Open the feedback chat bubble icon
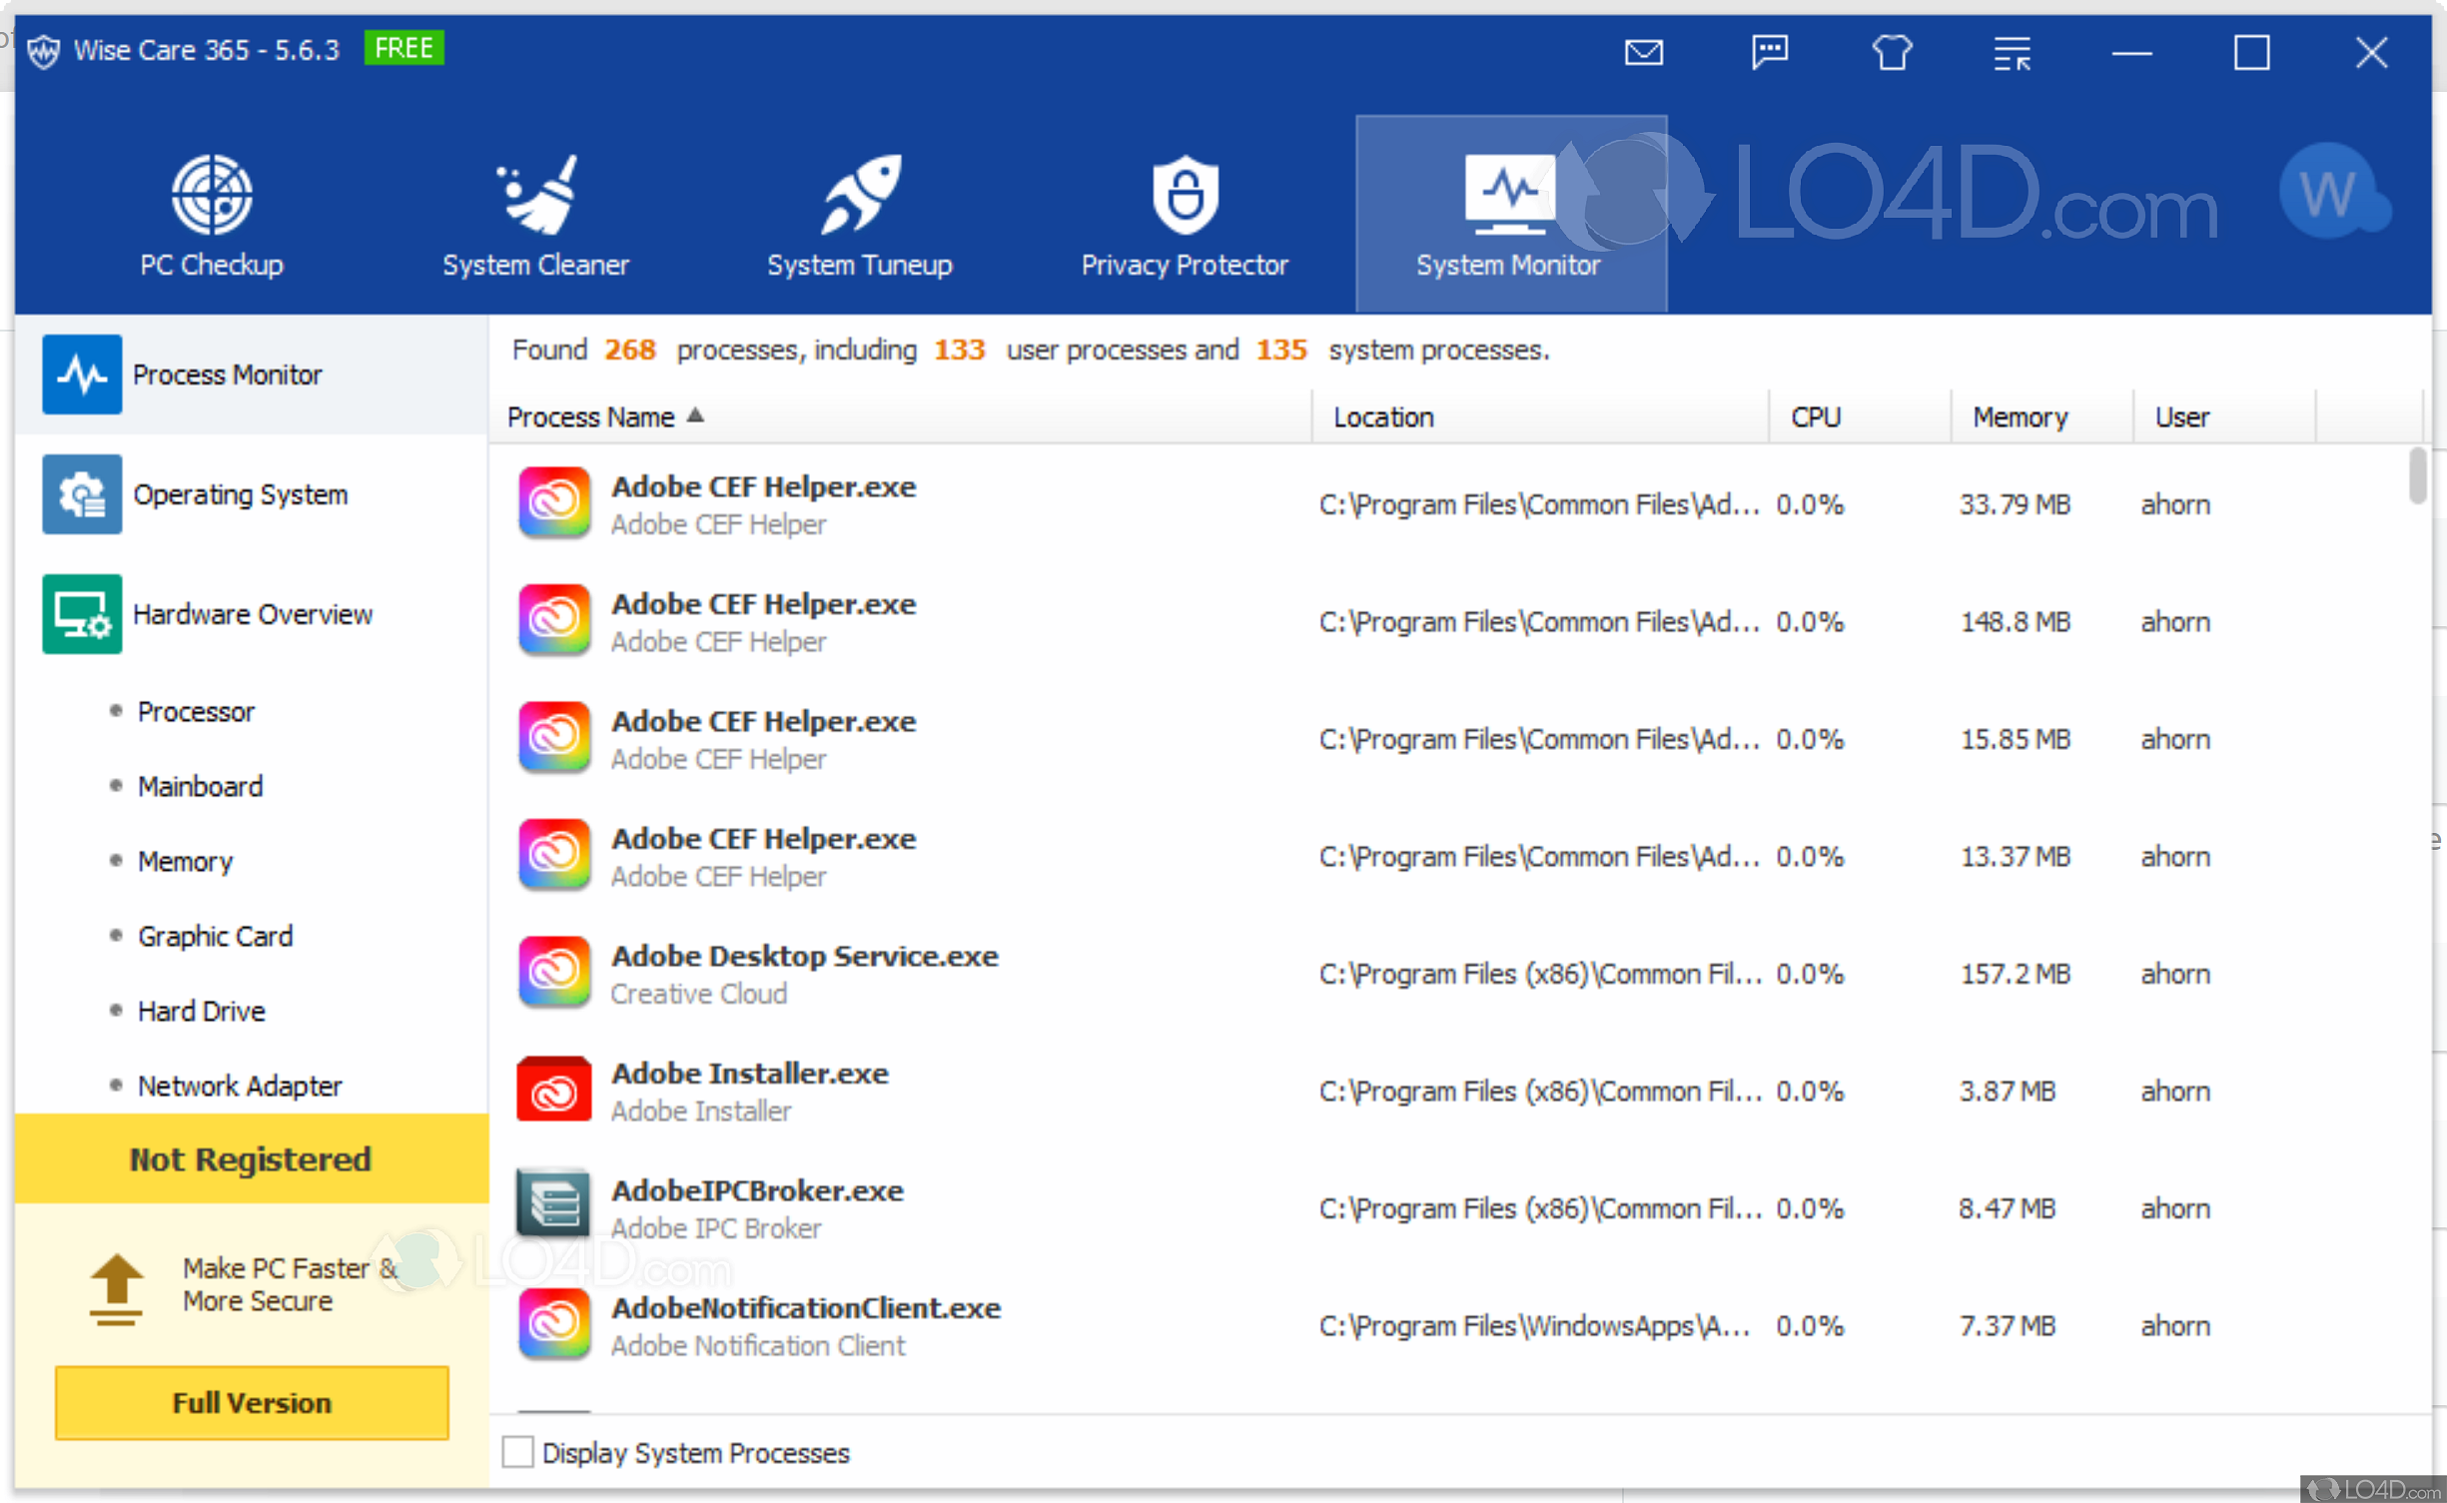Image resolution: width=2447 pixels, height=1503 pixels. pos(1769,52)
